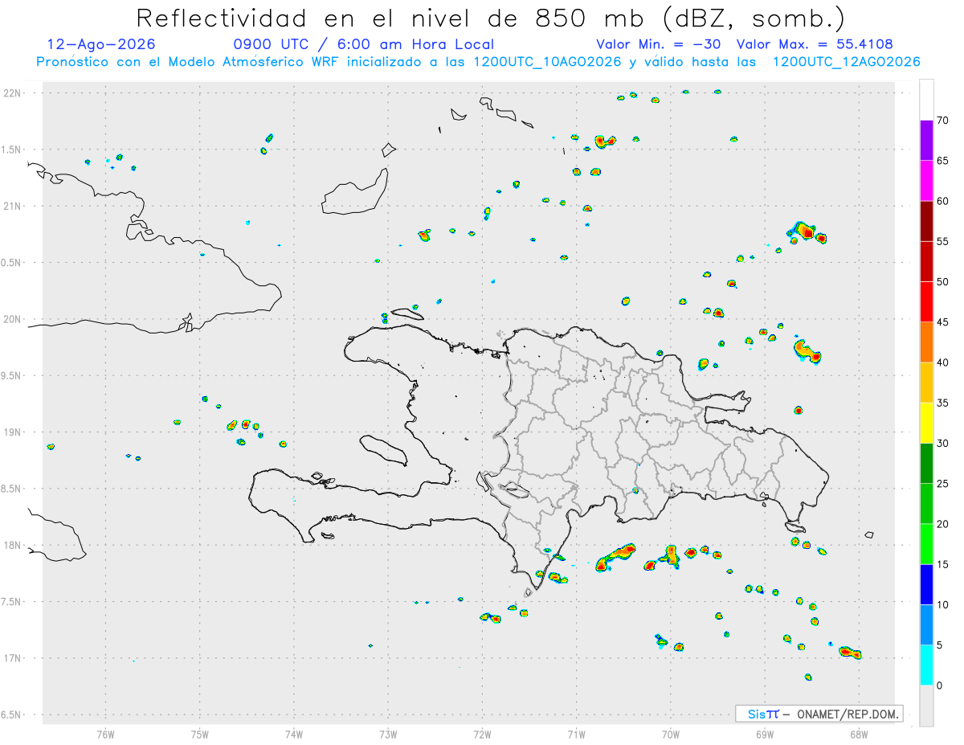Click the colorbar tick label "60"
The height and width of the screenshot is (745, 964).
942,201
